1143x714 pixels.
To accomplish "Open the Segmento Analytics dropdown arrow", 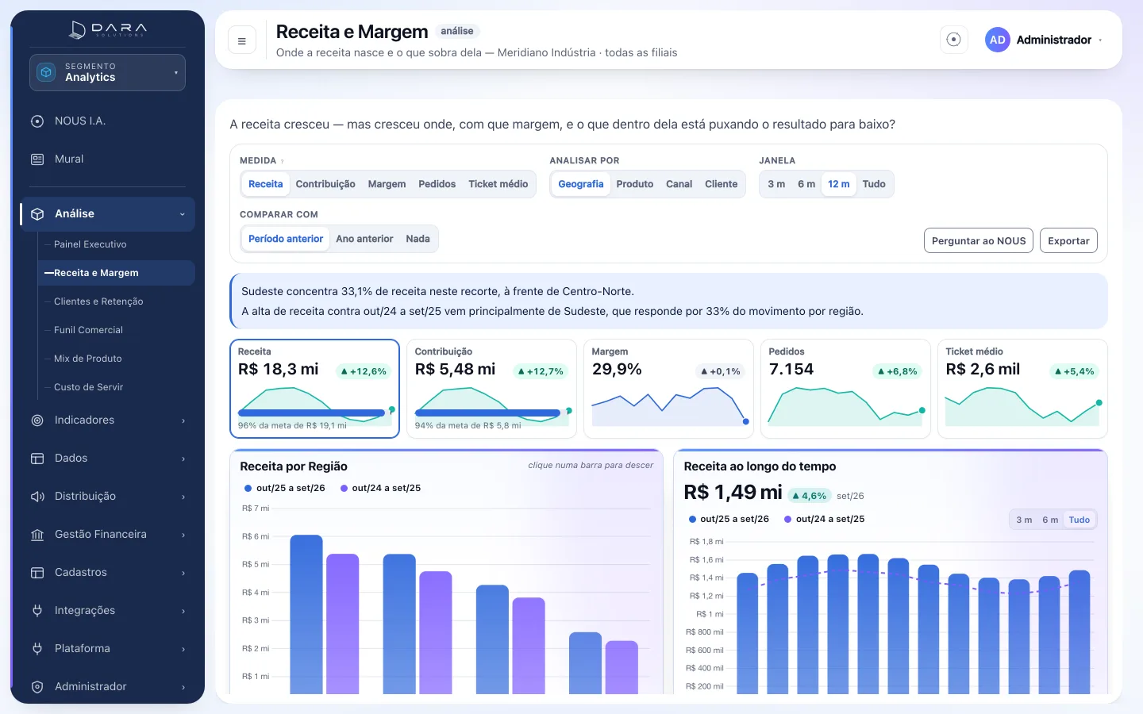I will [176, 73].
